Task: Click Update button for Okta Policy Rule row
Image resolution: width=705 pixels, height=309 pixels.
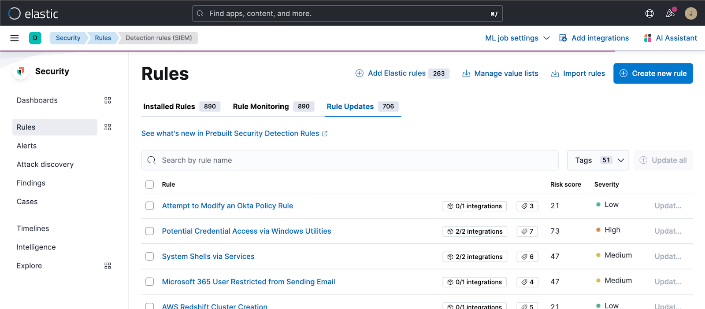Action: [668, 206]
